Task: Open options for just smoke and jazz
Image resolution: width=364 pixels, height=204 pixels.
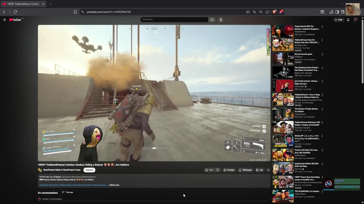Action: 322,81
